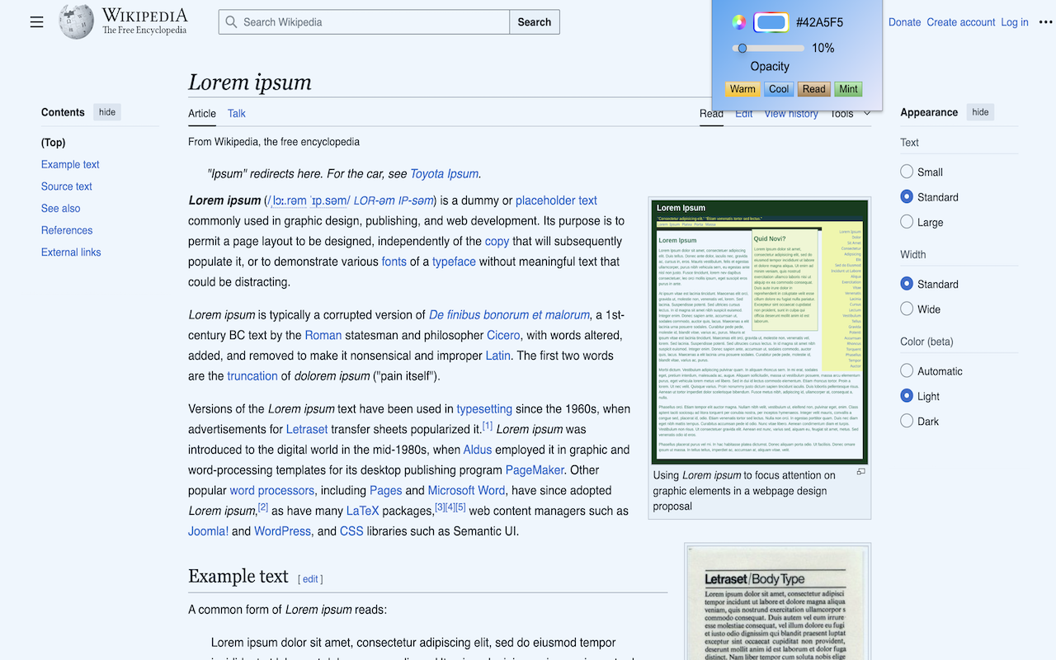Open the Letraset Body Type image
1056x660 pixels.
(x=778, y=603)
